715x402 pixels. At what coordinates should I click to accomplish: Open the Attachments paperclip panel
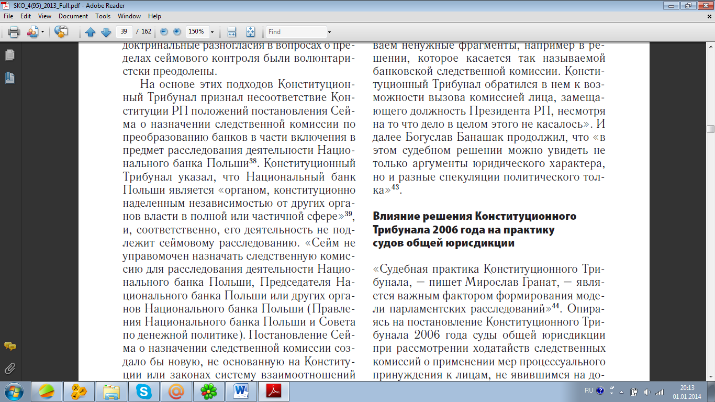point(9,368)
